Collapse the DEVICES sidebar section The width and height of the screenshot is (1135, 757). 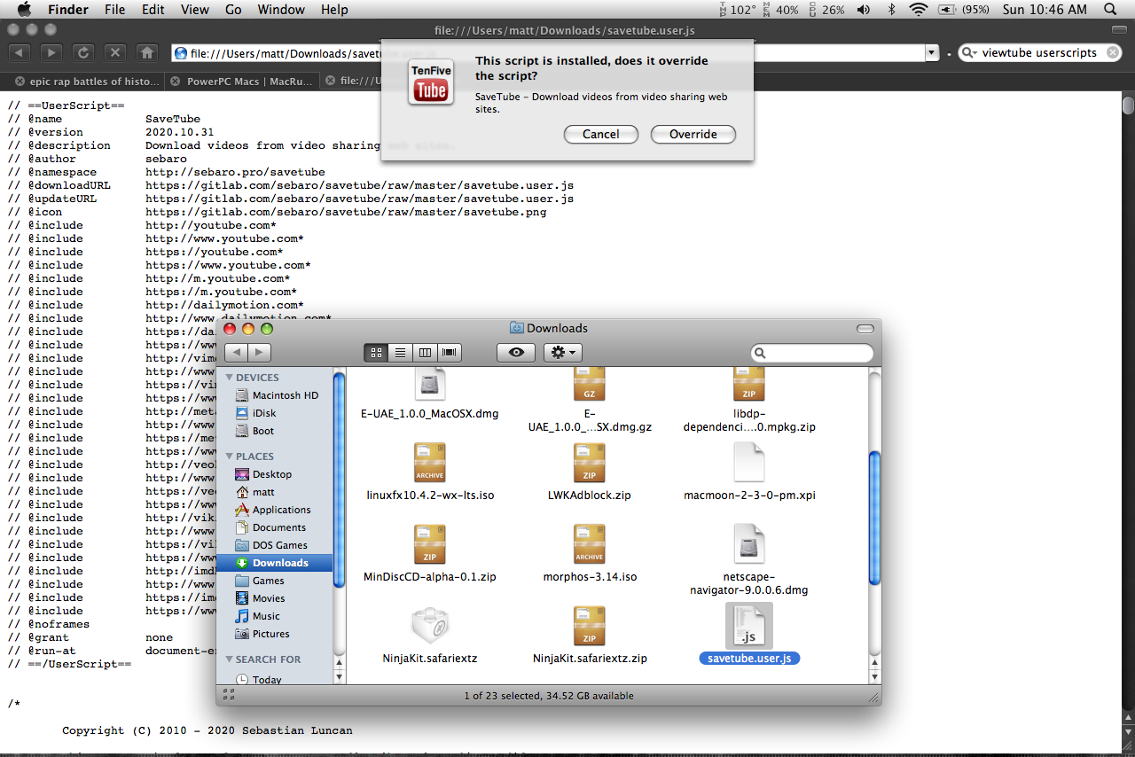click(x=228, y=378)
